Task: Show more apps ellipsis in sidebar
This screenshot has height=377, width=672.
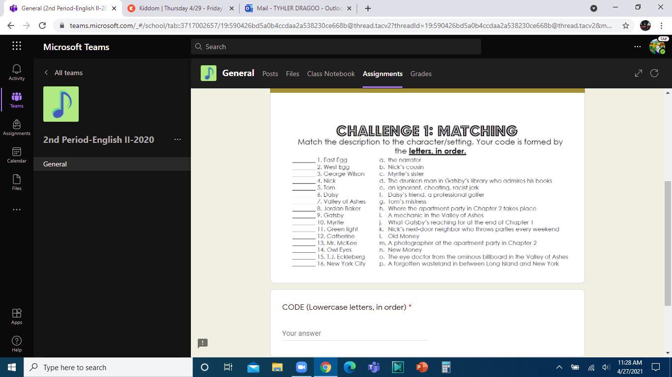Action: coord(16,210)
